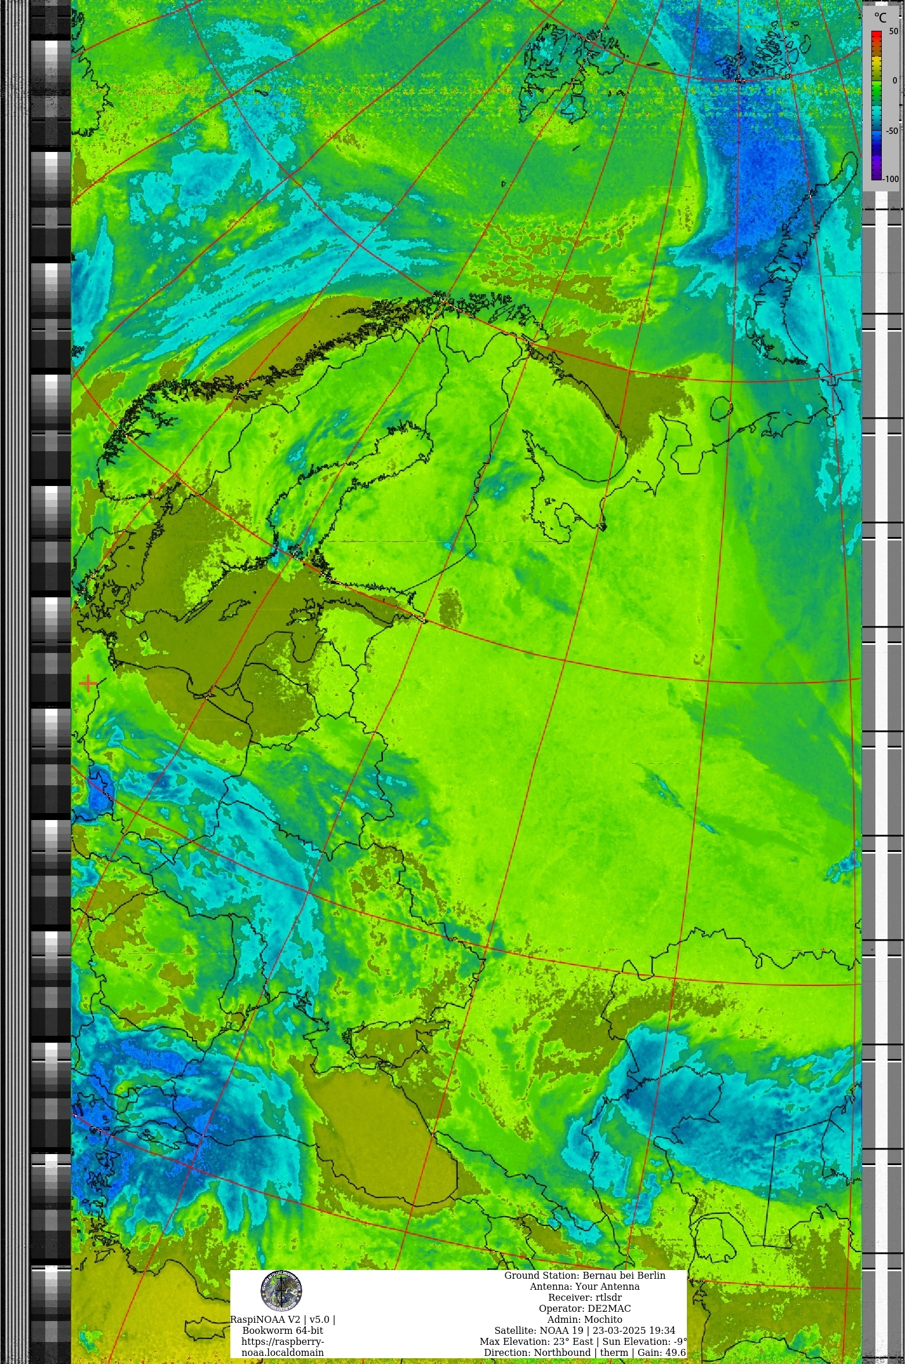Click 'Ground Station: Bernau bei Berlin' text

(585, 1275)
